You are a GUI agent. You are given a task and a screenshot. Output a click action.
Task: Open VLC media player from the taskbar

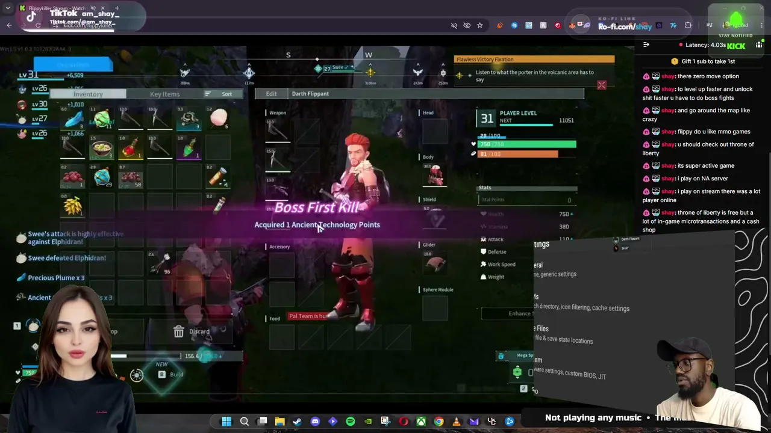457,422
